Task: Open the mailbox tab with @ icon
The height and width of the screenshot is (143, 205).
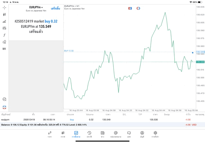Action: [x=116, y=134]
